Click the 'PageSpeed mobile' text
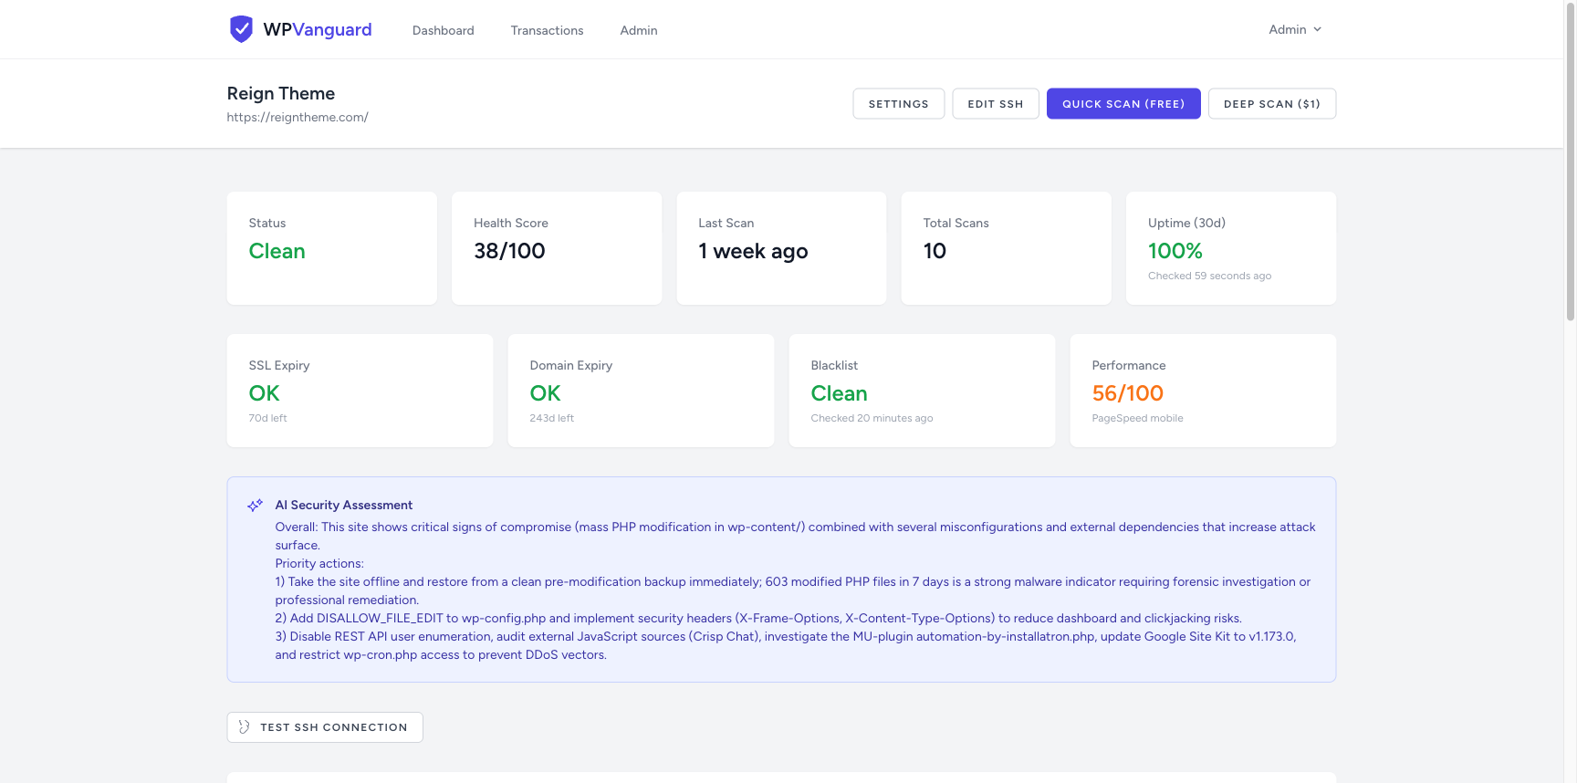This screenshot has height=783, width=1577. [x=1137, y=418]
